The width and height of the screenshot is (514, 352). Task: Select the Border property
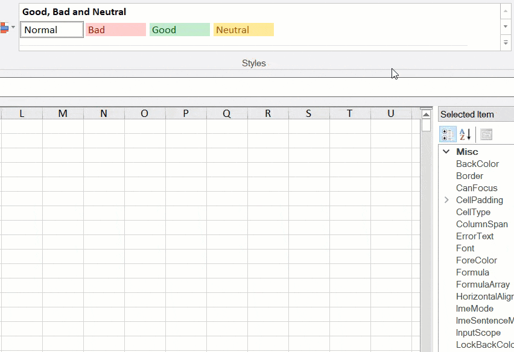click(x=469, y=176)
